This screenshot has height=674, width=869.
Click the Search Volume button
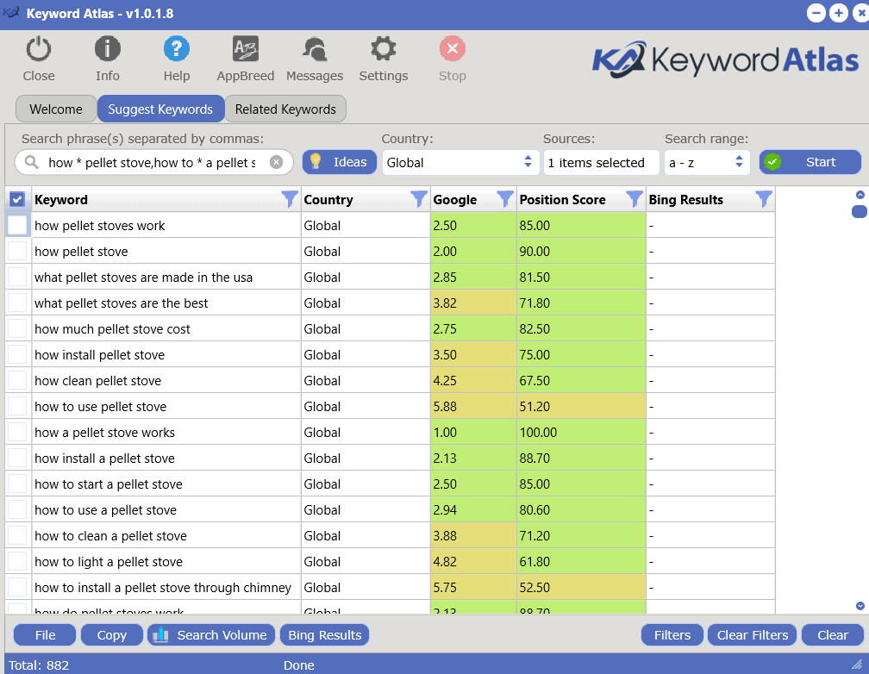(x=211, y=635)
